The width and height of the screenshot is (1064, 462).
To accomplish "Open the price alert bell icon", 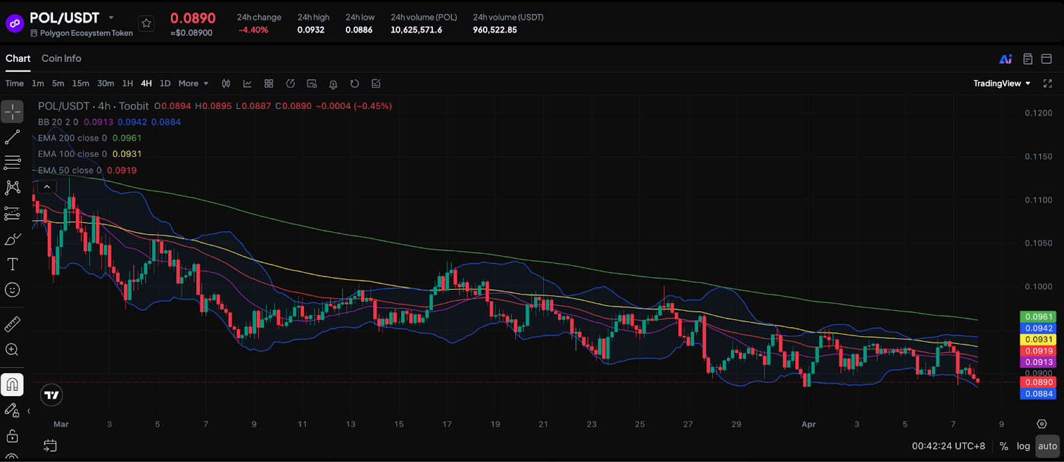I will coord(333,84).
